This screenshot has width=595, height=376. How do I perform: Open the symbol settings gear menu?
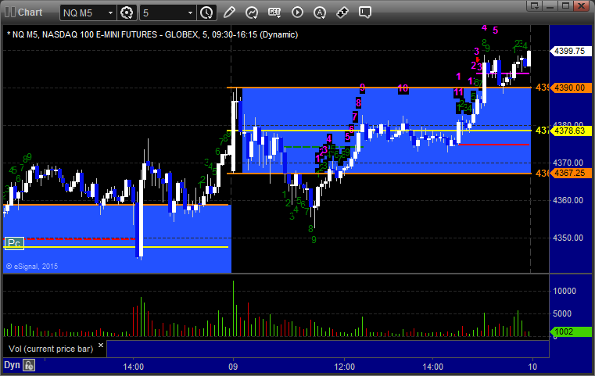pyautogui.click(x=127, y=13)
